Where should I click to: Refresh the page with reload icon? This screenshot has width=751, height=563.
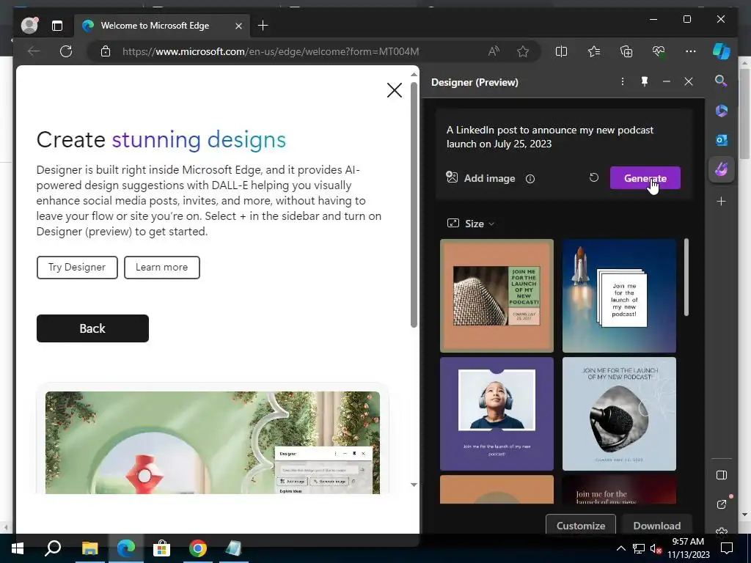[66, 51]
